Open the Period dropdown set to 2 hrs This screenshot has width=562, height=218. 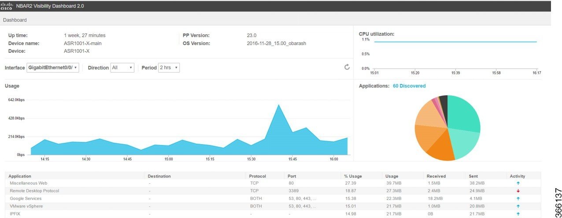[x=169, y=68]
